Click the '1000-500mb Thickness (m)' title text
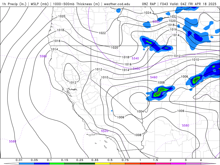The image size is (220, 165). point(76,4)
